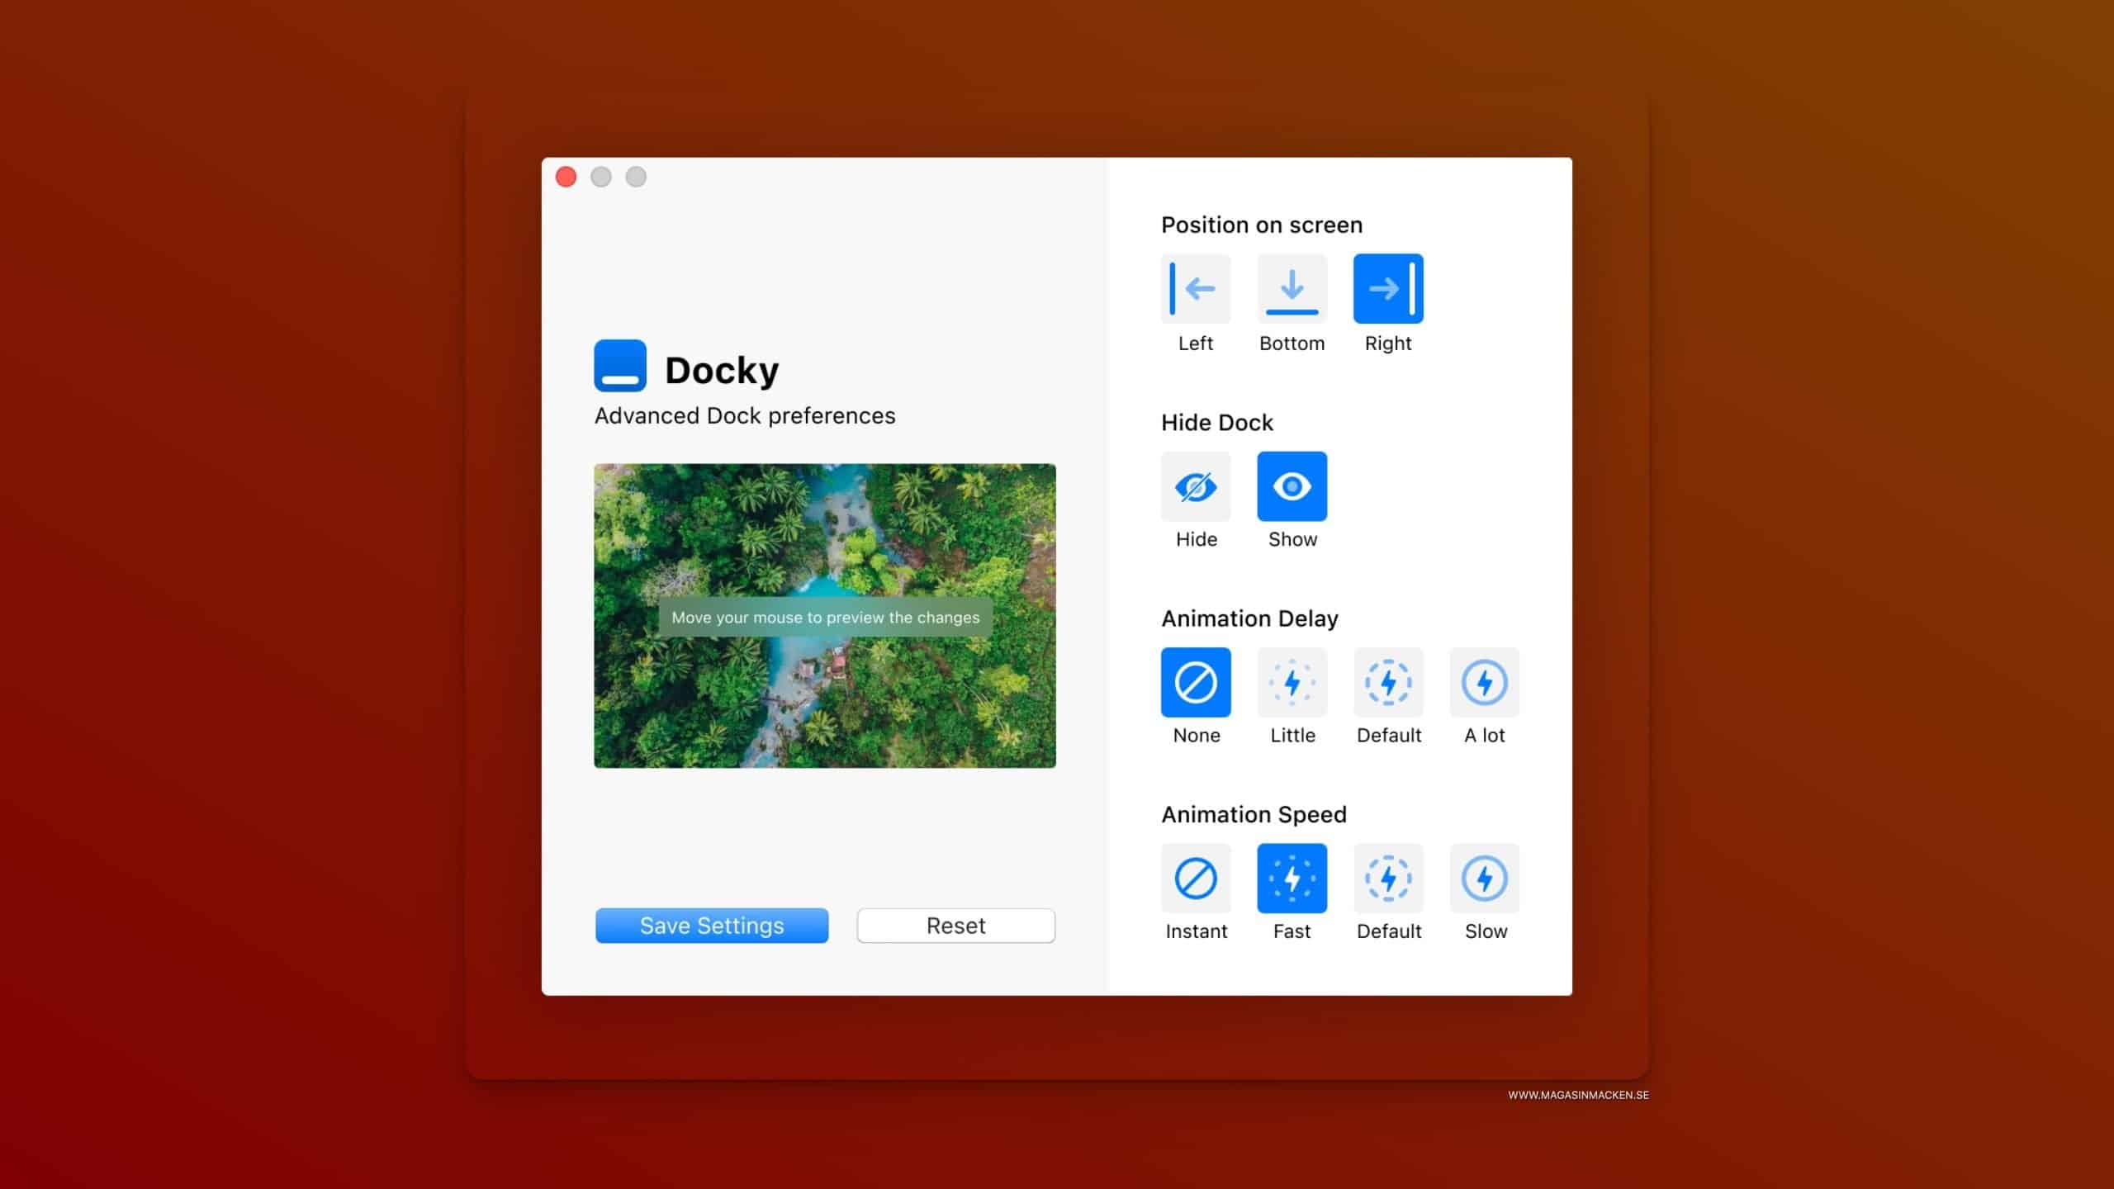Click the jungle preview image

pos(825,616)
